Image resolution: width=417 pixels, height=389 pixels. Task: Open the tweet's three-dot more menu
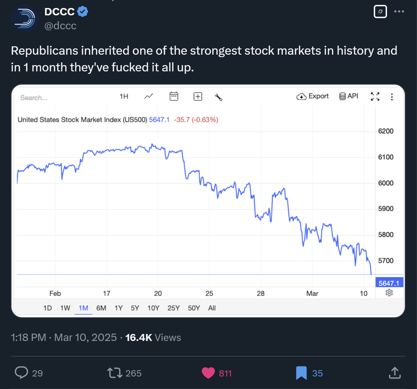399,11
